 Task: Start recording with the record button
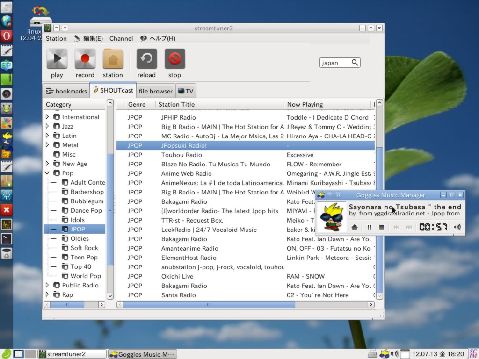click(85, 64)
